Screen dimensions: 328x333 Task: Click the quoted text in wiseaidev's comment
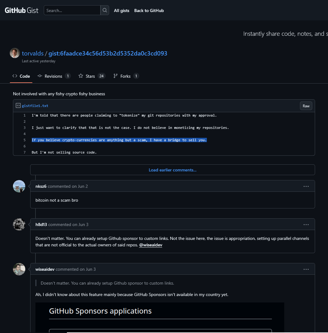point(107,283)
